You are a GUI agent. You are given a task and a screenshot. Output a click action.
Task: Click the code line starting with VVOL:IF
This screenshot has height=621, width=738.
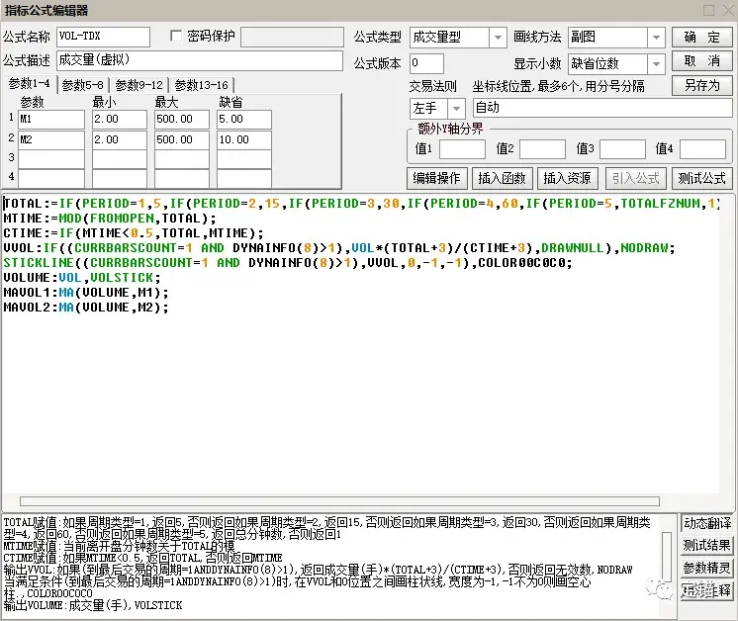[x=339, y=248]
